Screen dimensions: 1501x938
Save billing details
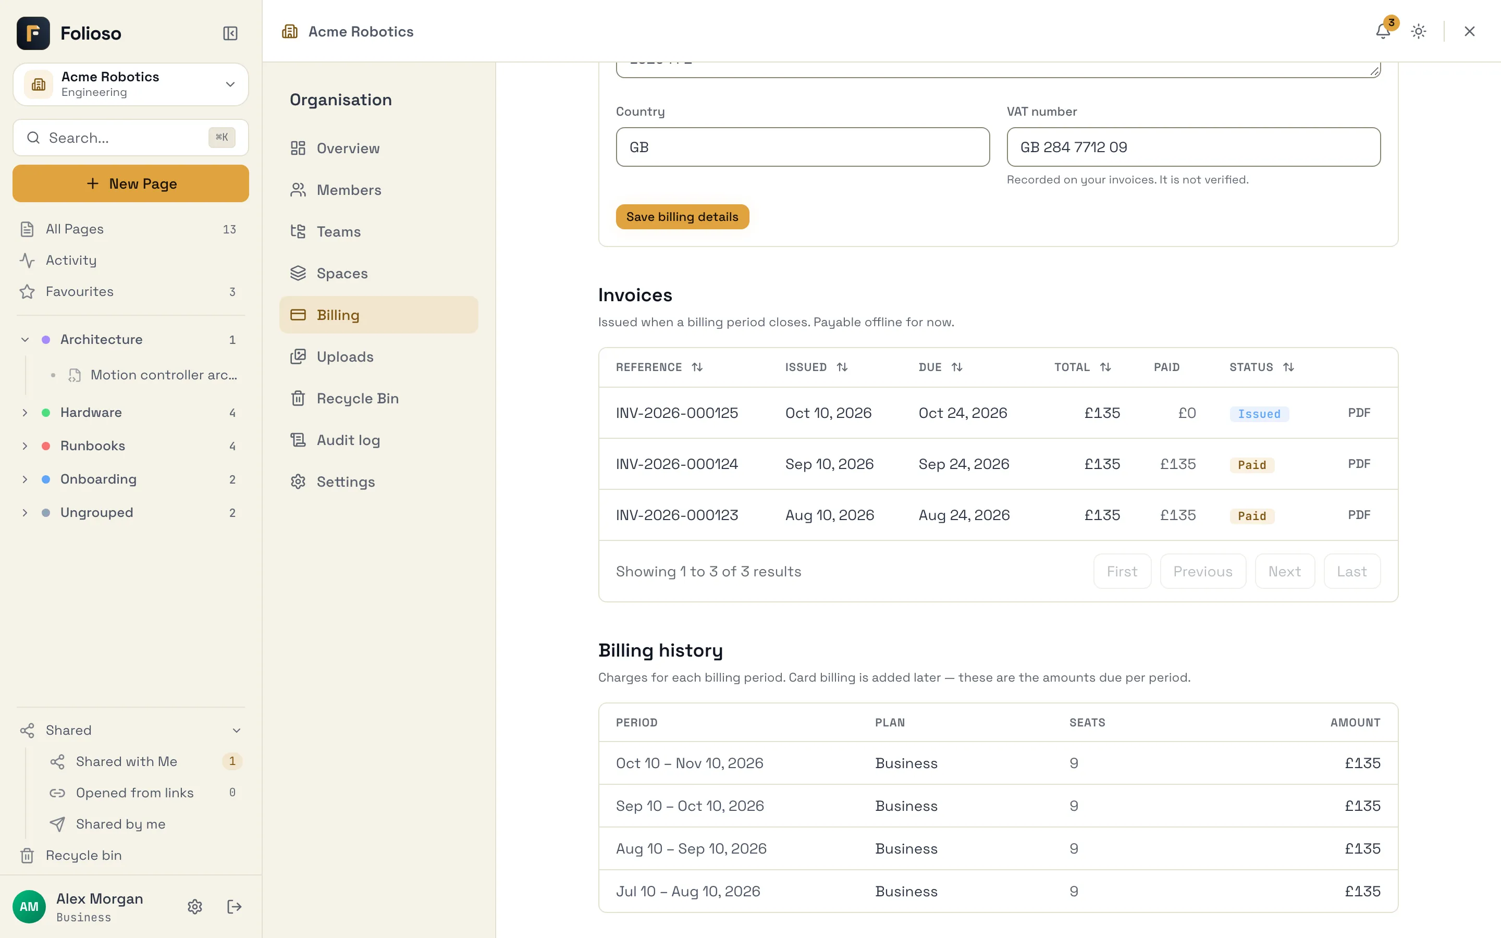[682, 216]
